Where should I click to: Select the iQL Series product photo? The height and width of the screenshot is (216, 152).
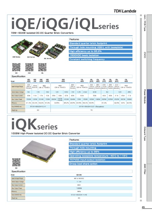[x=56, y=50]
